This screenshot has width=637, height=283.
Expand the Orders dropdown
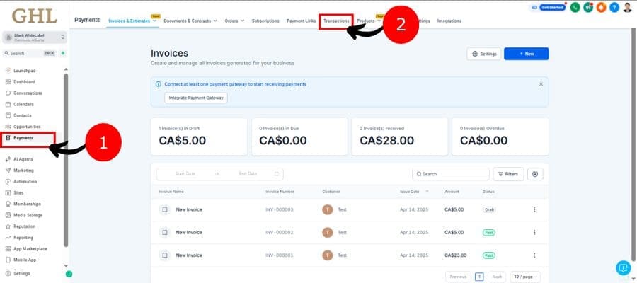coord(242,21)
